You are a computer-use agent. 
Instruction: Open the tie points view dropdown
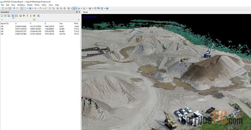tap(71, 8)
